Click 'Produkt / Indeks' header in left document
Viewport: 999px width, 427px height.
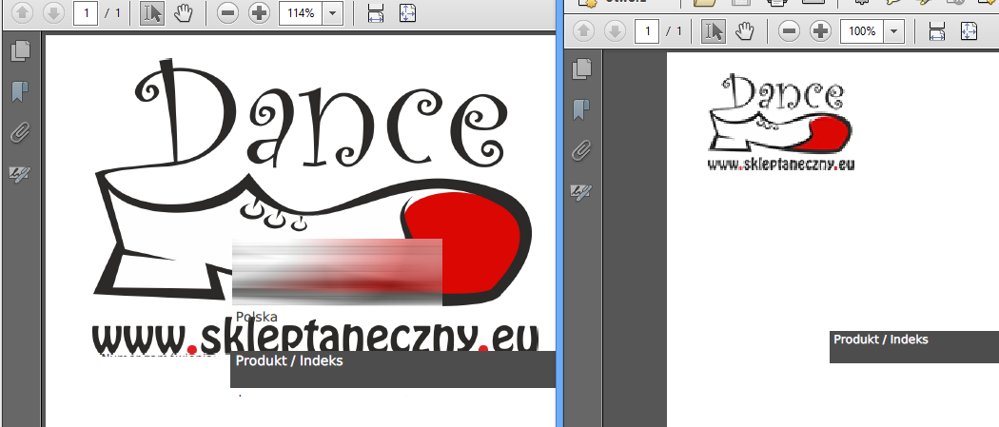[x=289, y=360]
